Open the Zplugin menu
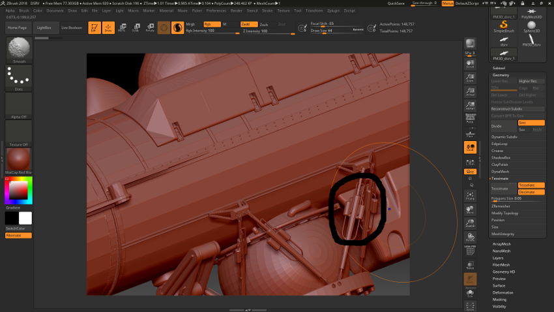 tap(333, 10)
